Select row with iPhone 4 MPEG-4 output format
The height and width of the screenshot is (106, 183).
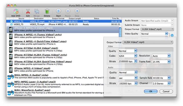[x=64, y=24]
